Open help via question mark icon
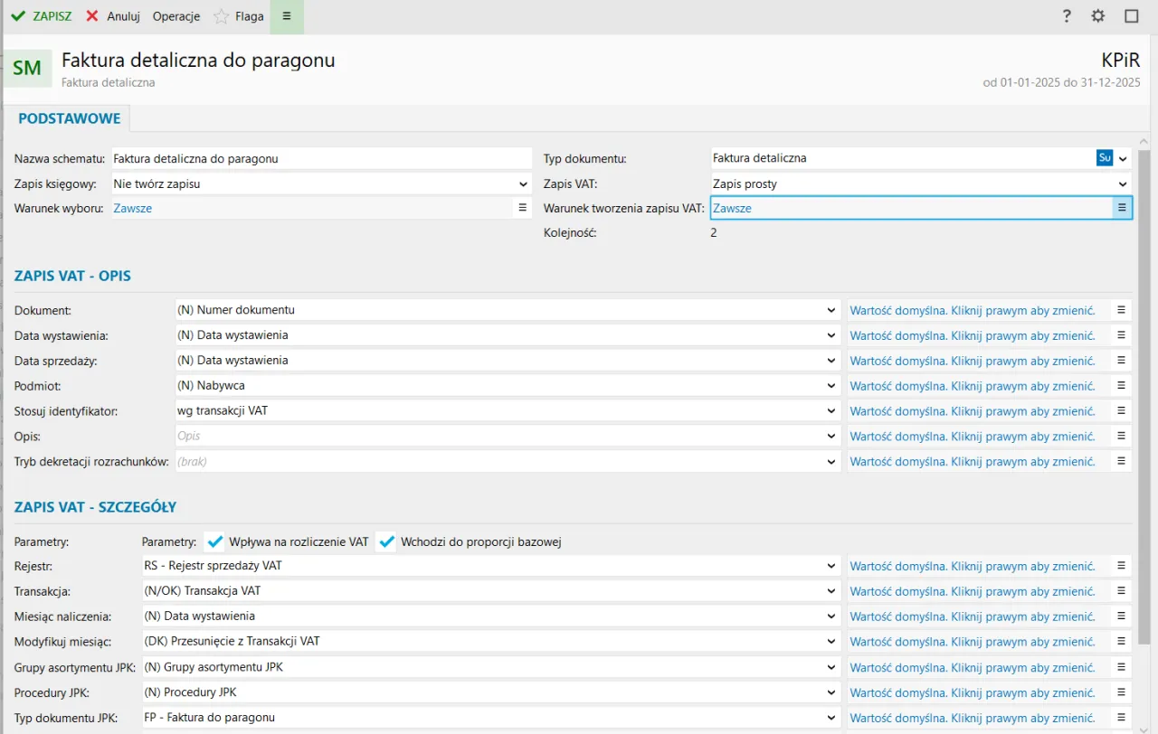 point(1067,16)
